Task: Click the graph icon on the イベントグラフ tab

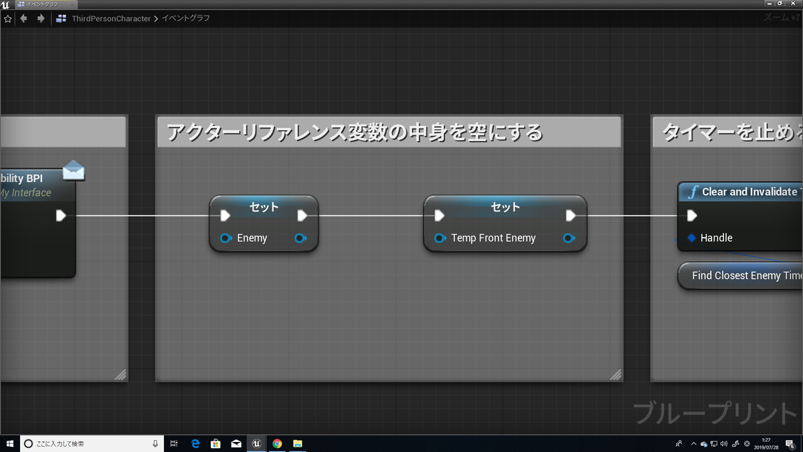Action: coord(20,3)
